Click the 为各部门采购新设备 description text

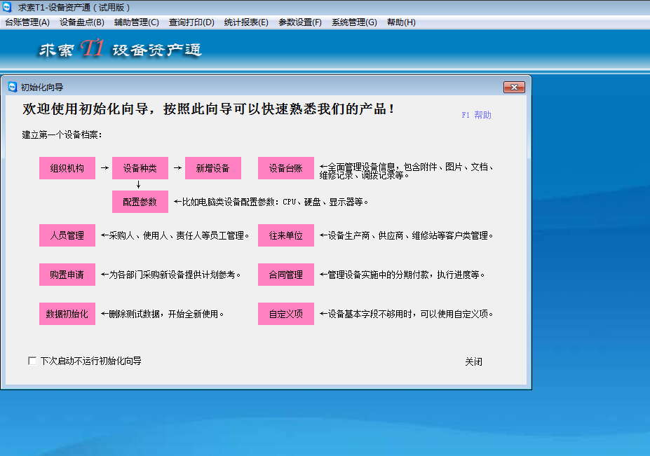[171, 275]
